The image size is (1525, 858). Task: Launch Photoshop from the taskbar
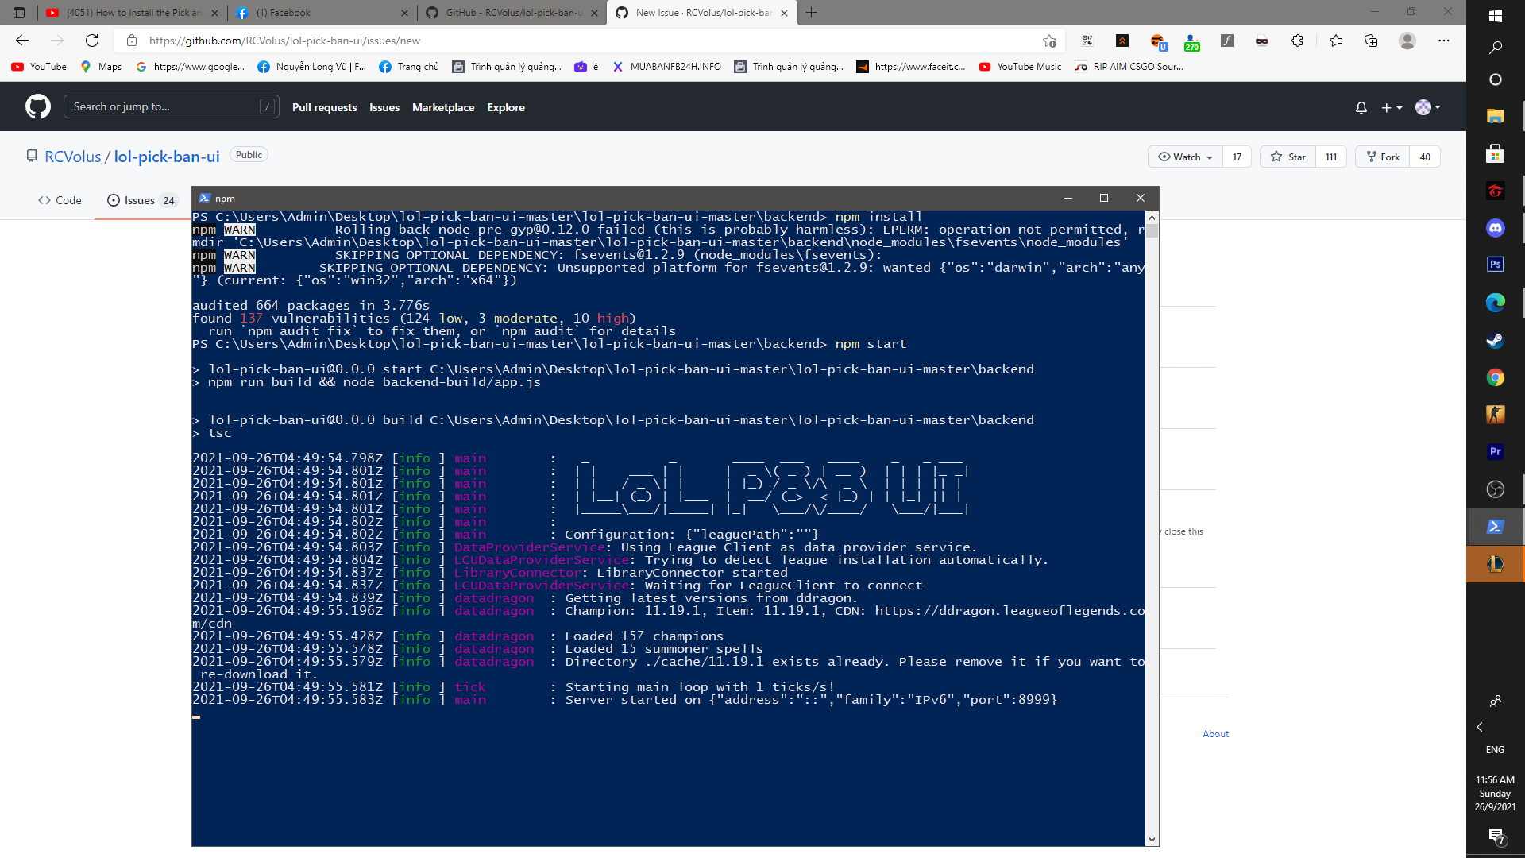point(1496,265)
